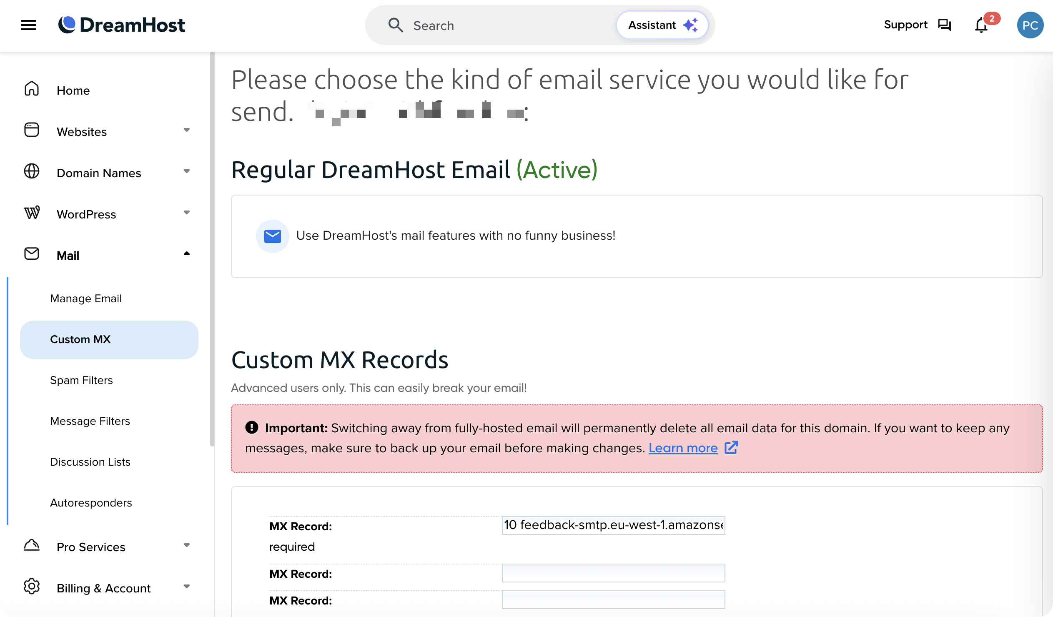1053x617 pixels.
Task: Click the Domain Names globe icon
Action: 31,171
